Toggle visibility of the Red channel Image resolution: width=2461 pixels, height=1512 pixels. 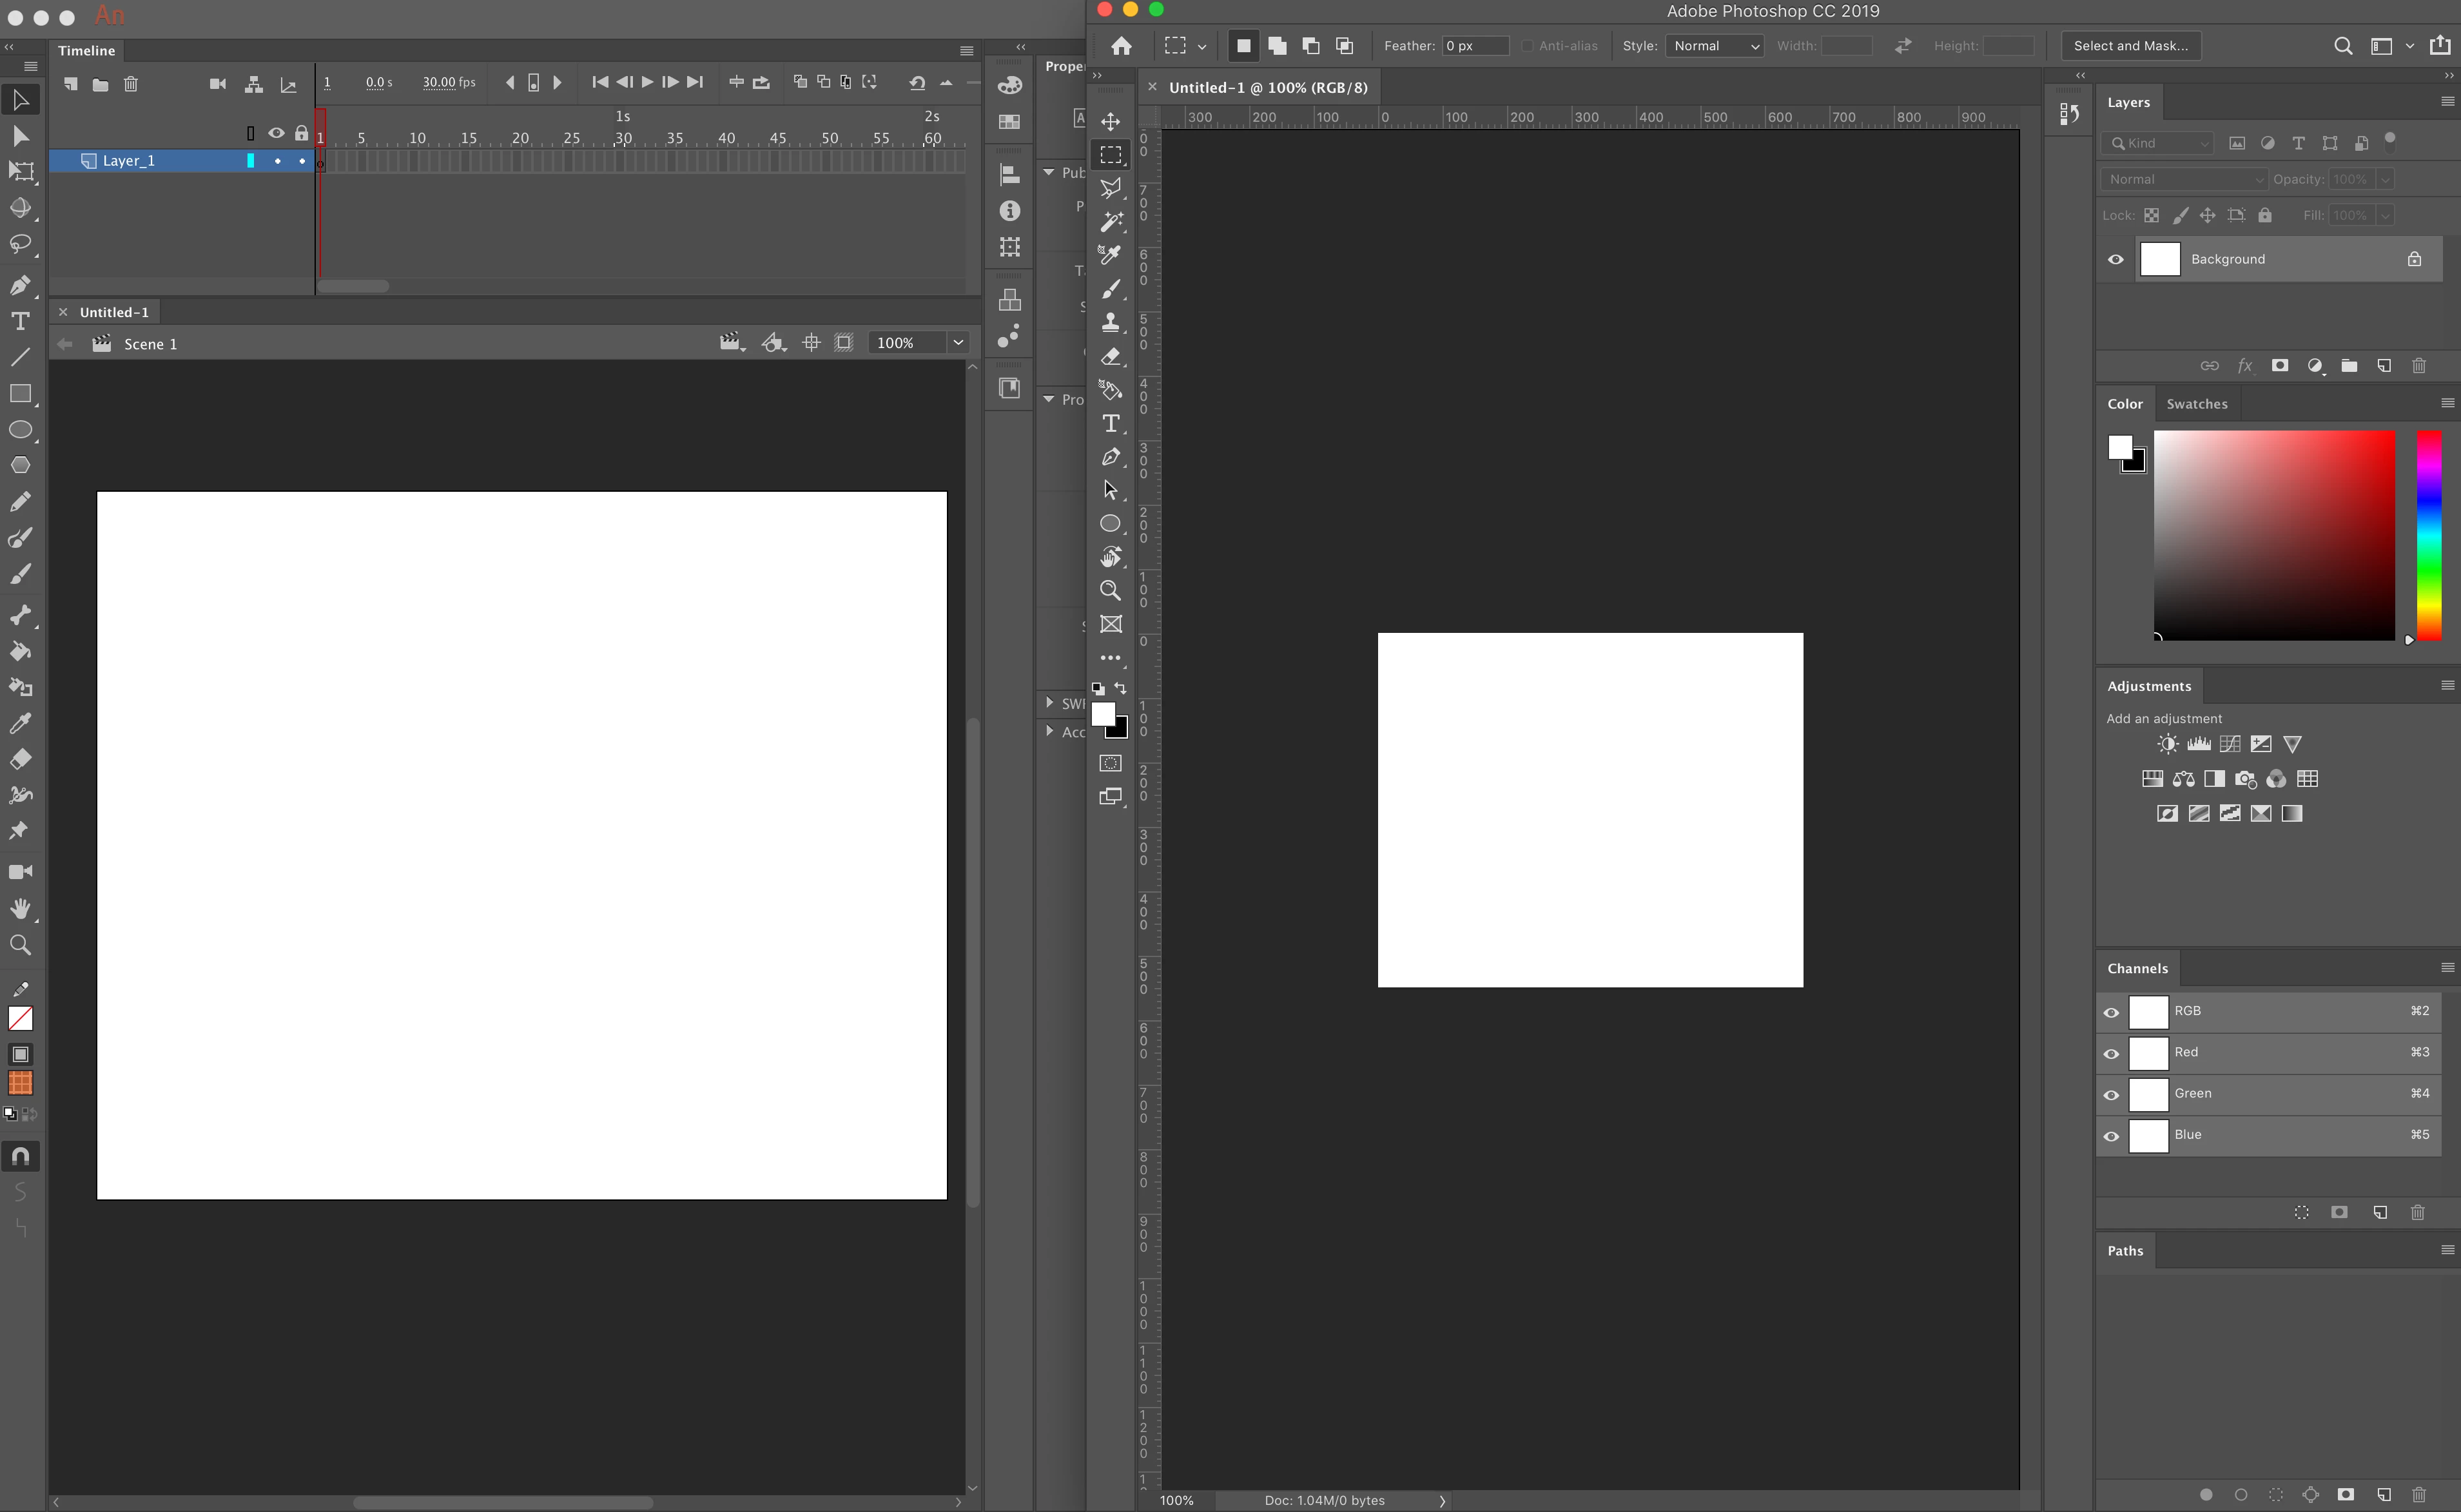(x=2111, y=1053)
